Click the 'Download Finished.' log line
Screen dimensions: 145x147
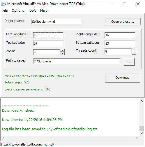click(x=18, y=111)
